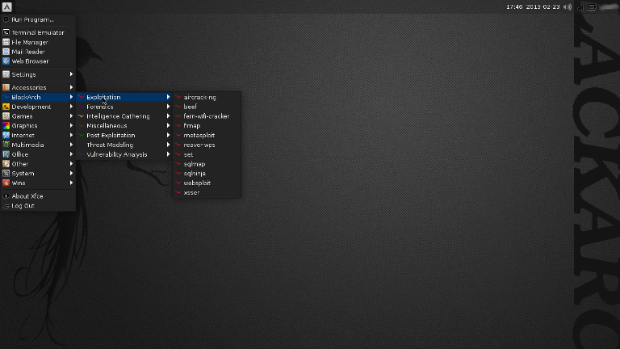Launch xsser tool
The height and width of the screenshot is (349, 620).
[207, 192]
